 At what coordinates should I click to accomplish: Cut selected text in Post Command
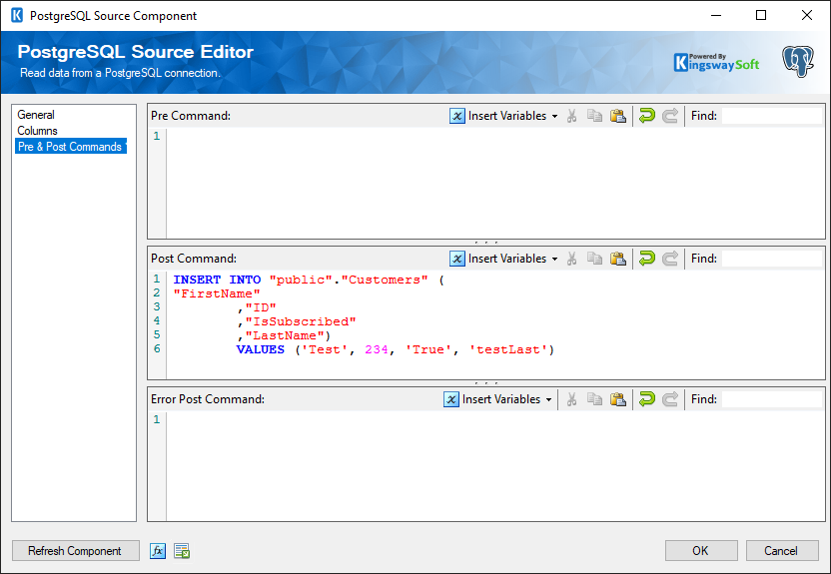(x=571, y=259)
